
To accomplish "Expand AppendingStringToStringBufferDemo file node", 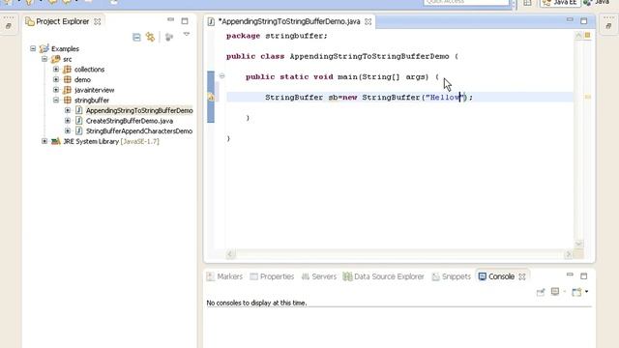I will [68, 110].
